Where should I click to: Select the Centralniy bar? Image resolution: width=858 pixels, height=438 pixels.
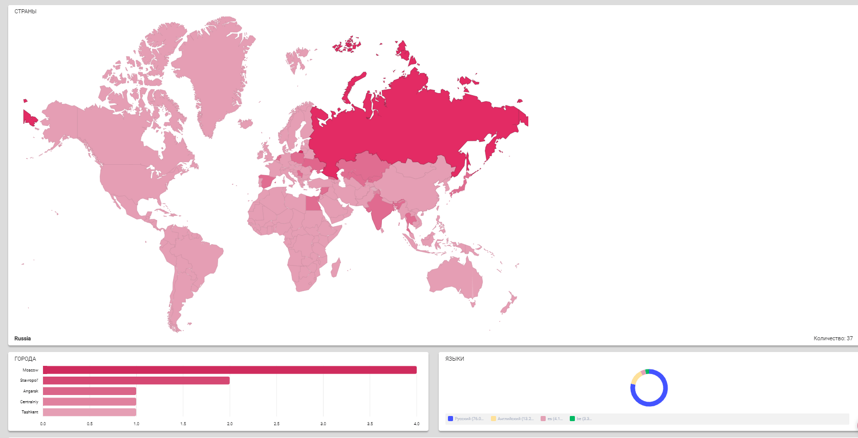click(x=90, y=402)
